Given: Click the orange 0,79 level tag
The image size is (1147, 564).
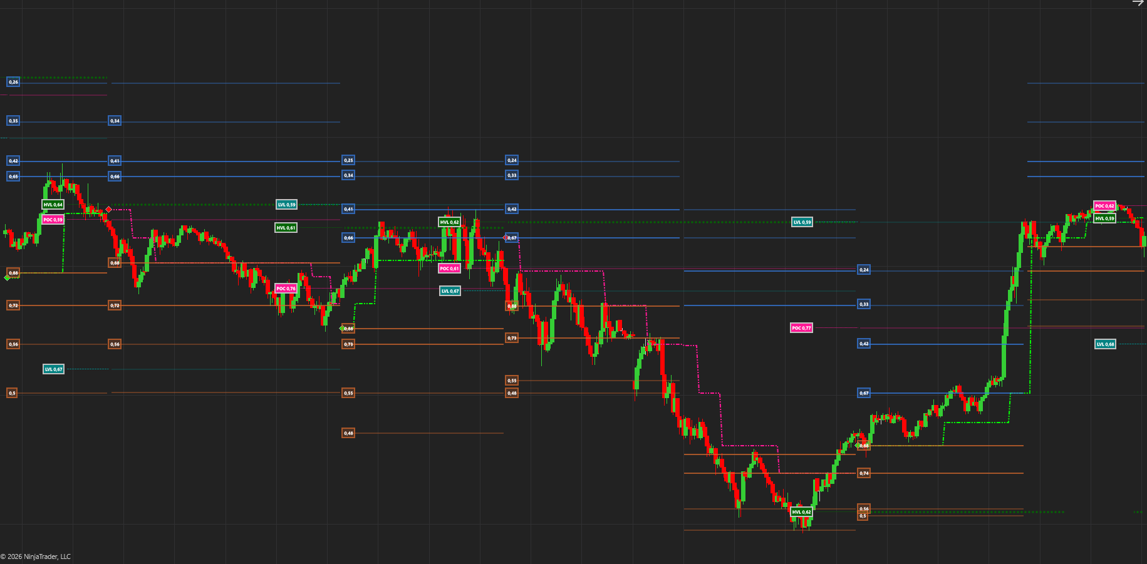Looking at the screenshot, I should 512,338.
